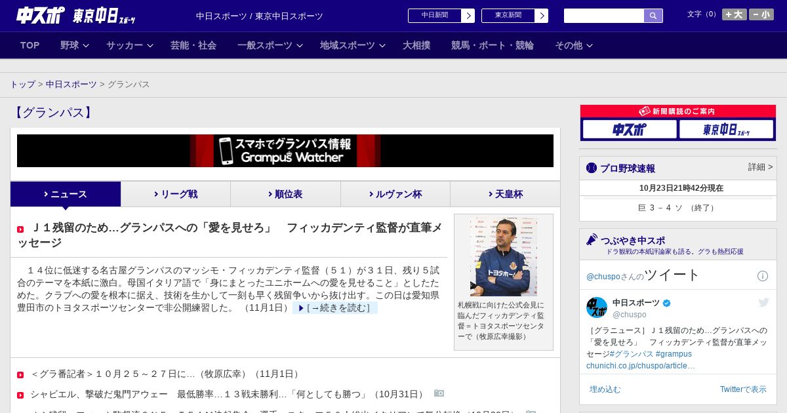This screenshot has height=413, width=787.
Task: Expand chevron next to その他
Action: [590, 45]
